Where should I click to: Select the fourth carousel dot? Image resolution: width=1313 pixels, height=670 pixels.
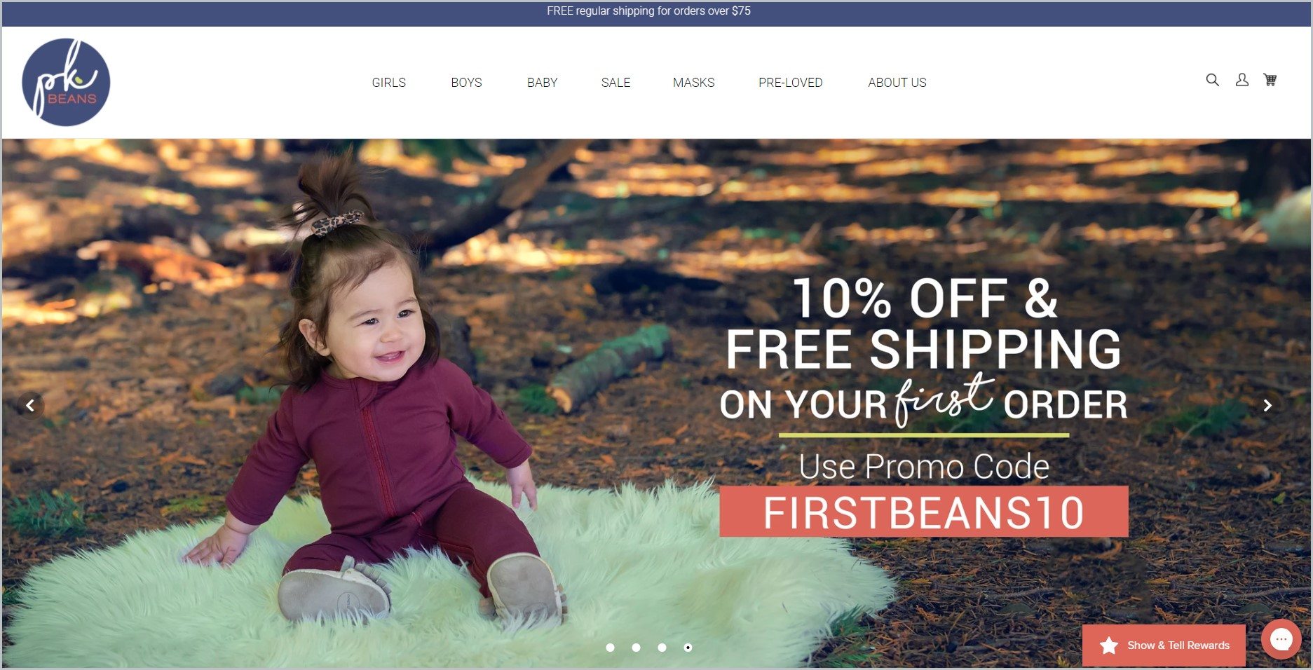click(688, 648)
